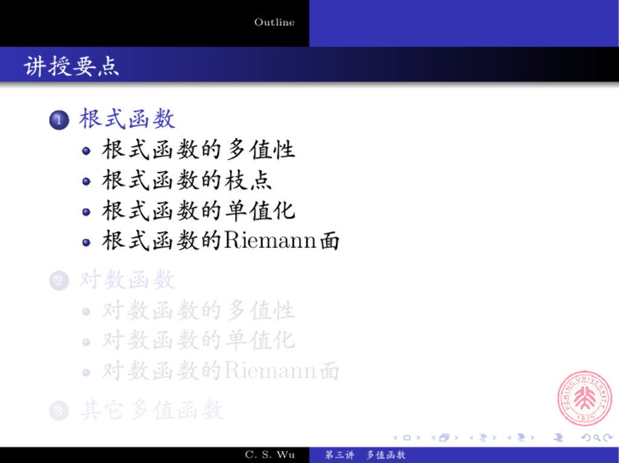This screenshot has height=463, width=619.
Task: Jump to 根式函数的单值化 subsection
Action: coord(198,211)
